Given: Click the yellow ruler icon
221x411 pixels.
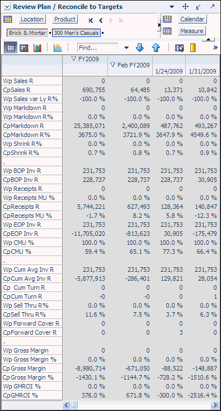Looking at the screenshot, I should click(193, 47).
